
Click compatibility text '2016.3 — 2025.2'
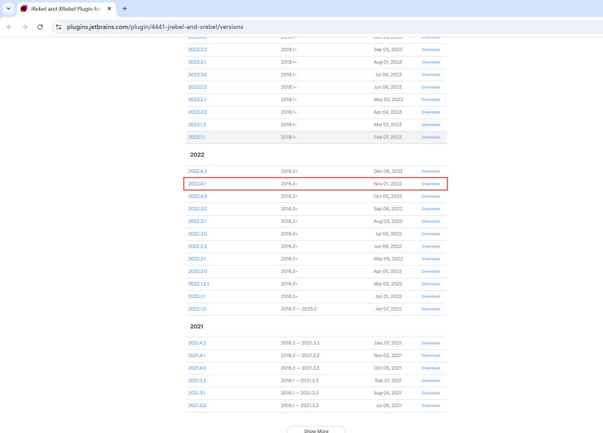(x=298, y=309)
